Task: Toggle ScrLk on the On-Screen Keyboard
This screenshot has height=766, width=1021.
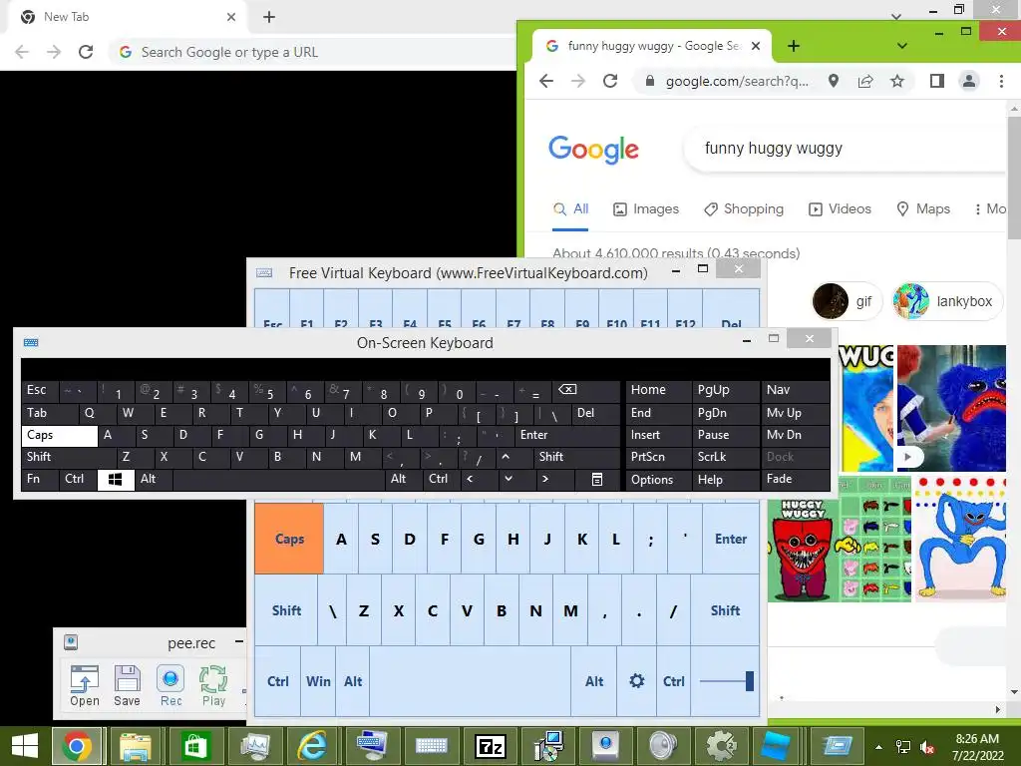Action: [725, 457]
